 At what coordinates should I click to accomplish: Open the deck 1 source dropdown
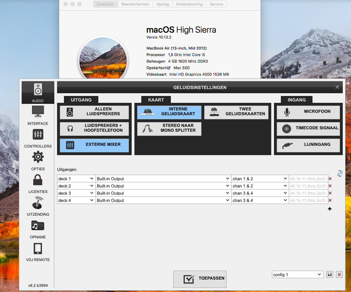click(76, 179)
